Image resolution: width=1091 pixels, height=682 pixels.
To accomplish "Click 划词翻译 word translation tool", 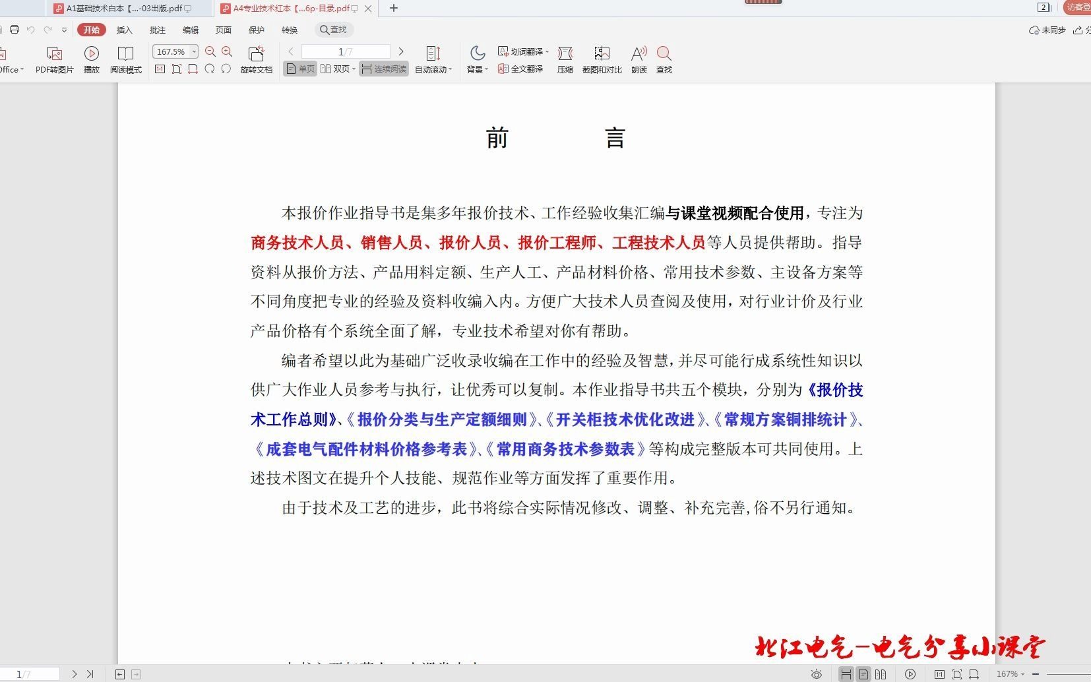I will [520, 51].
